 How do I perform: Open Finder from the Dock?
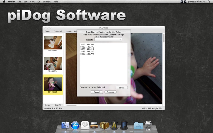click(x=65, y=125)
